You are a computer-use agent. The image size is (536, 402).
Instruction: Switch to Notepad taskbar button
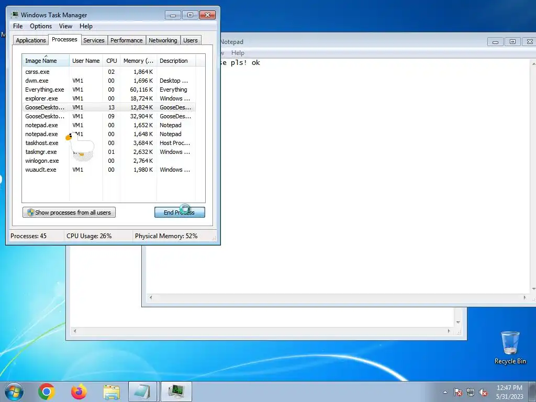142,392
